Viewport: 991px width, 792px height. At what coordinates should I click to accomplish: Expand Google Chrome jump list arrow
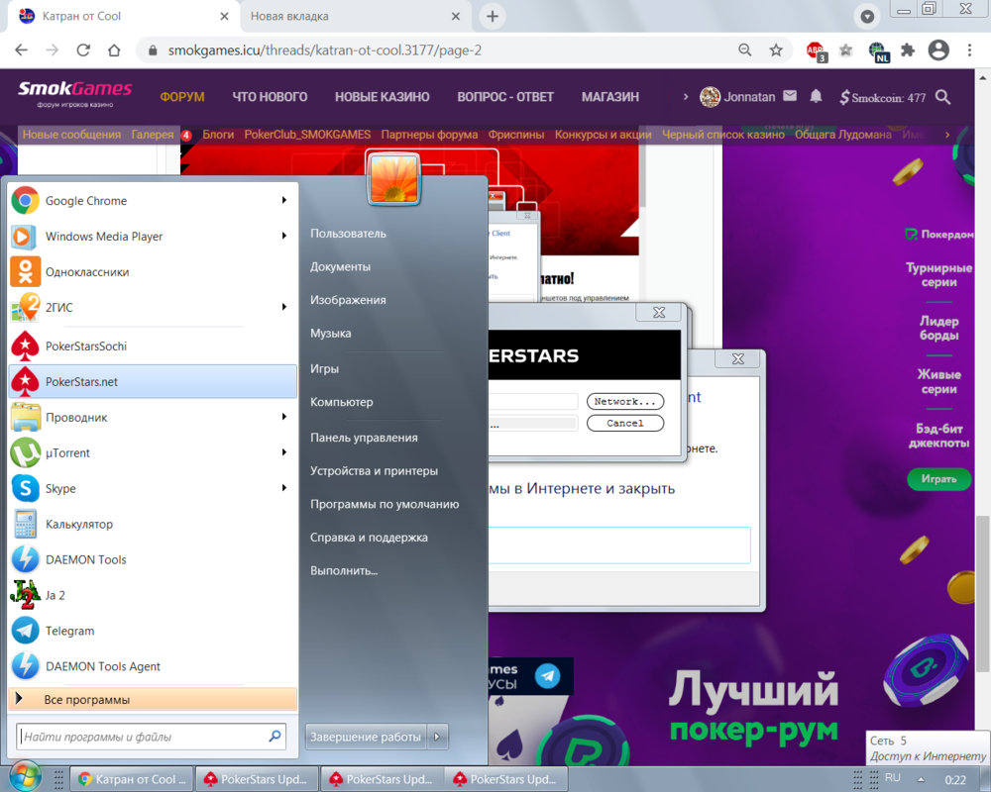coord(284,200)
